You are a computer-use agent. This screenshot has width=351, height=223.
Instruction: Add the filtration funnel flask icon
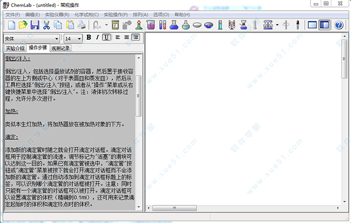tap(243, 25)
